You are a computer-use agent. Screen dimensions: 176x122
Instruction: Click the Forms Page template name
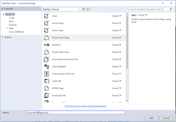click(58, 23)
